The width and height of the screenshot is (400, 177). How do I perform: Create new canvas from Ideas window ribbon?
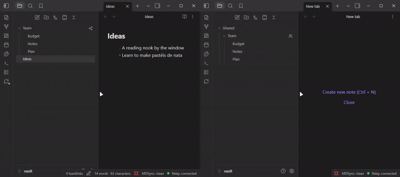point(6,36)
